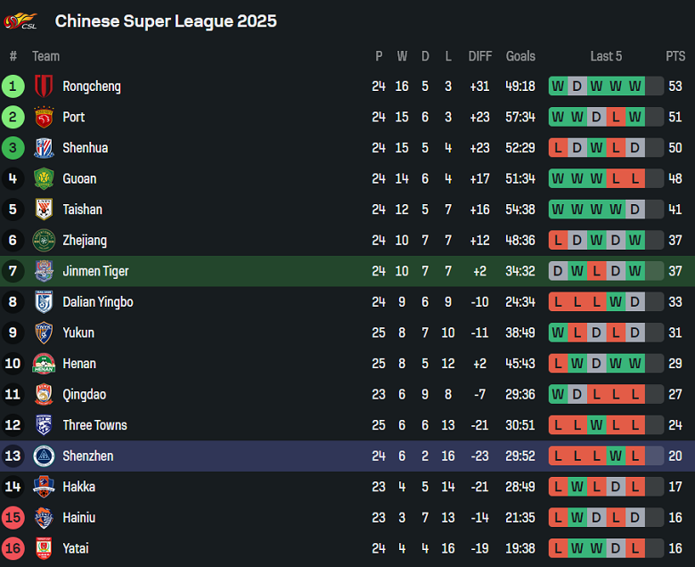The height and width of the screenshot is (567, 695).
Task: Open the Shenzhen team link
Action: pyautogui.click(x=87, y=456)
